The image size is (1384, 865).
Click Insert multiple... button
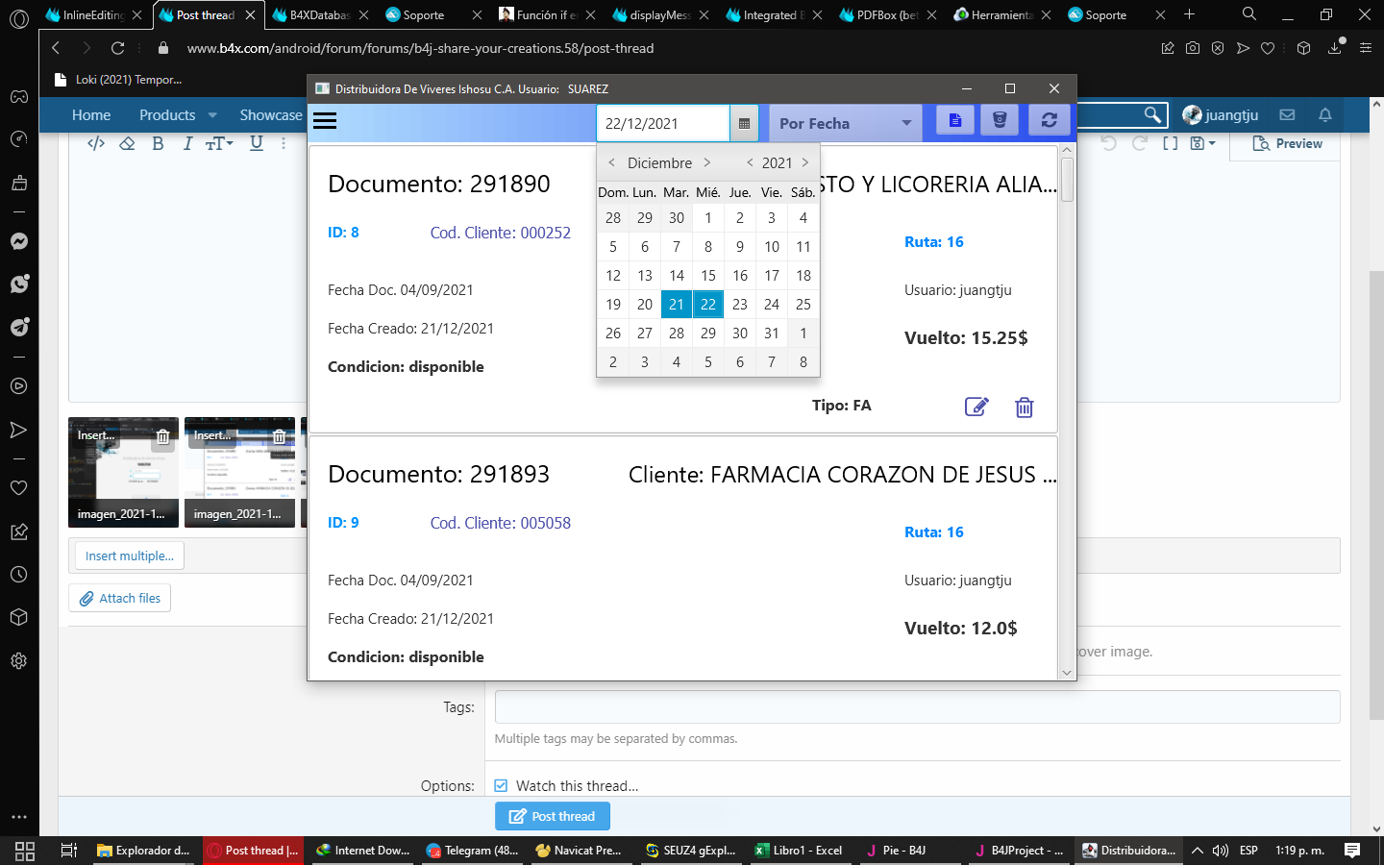[130, 556]
